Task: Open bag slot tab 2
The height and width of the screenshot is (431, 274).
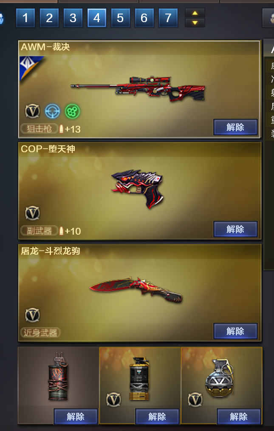Action: tap(49, 18)
